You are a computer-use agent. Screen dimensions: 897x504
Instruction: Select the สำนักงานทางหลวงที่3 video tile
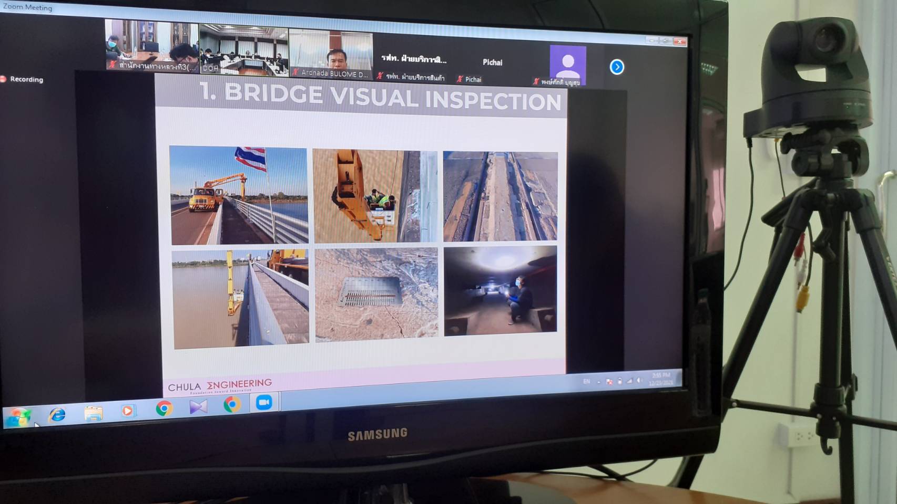151,46
